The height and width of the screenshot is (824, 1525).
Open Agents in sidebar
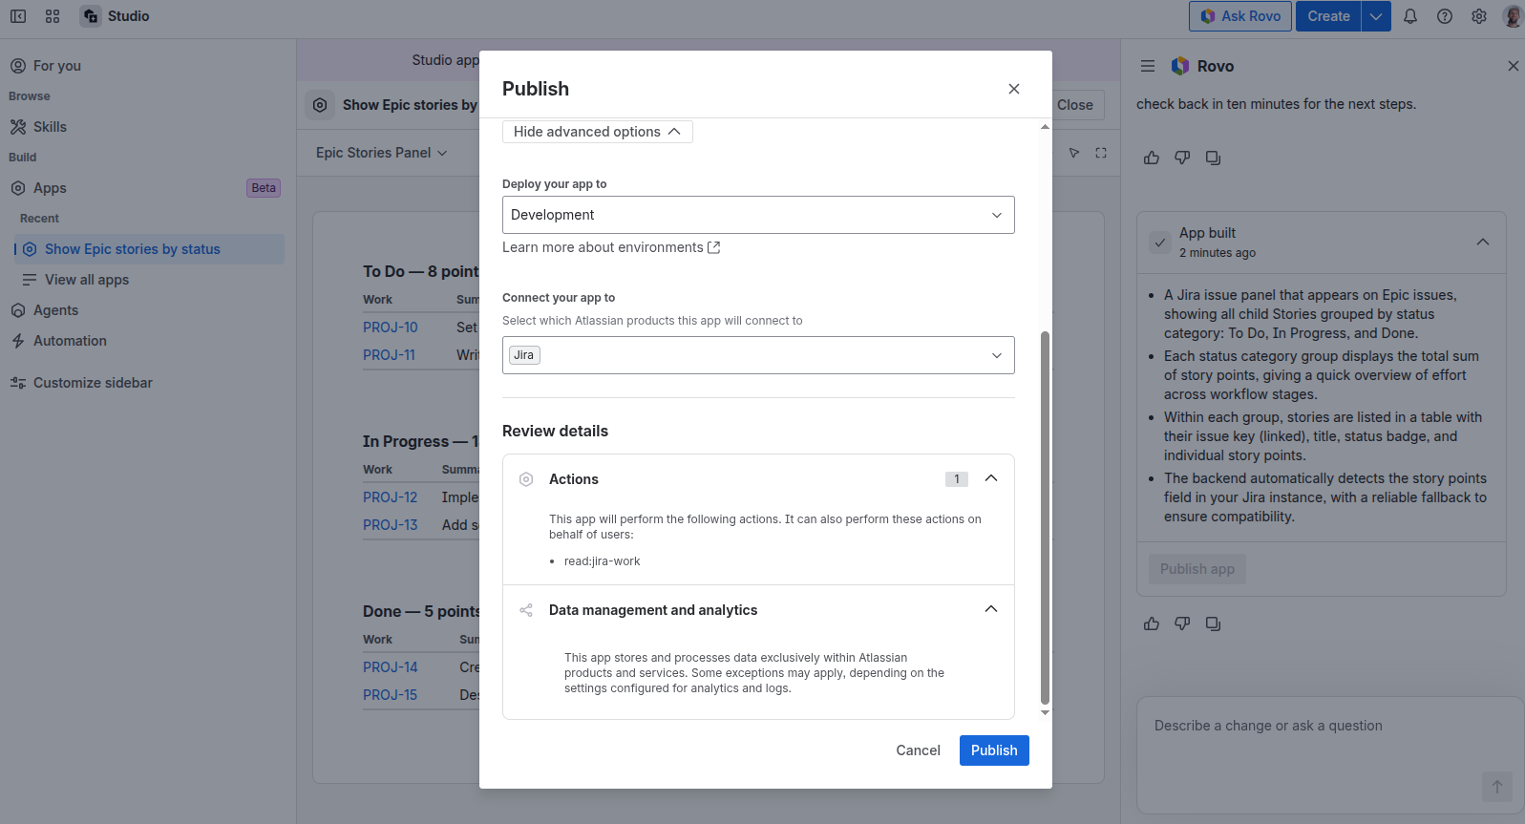pos(148,310)
